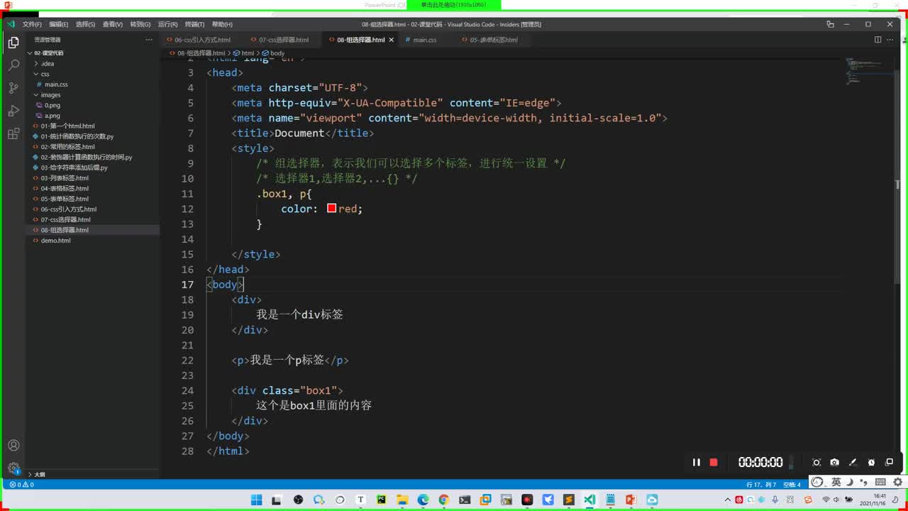Click the split editor icon
This screenshot has width=908, height=511.
tap(877, 40)
